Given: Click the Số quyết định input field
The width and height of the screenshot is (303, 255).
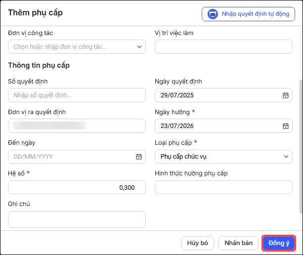Looking at the screenshot, I should [x=77, y=95].
